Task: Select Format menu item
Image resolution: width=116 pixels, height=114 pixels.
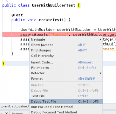Action: 66,78
